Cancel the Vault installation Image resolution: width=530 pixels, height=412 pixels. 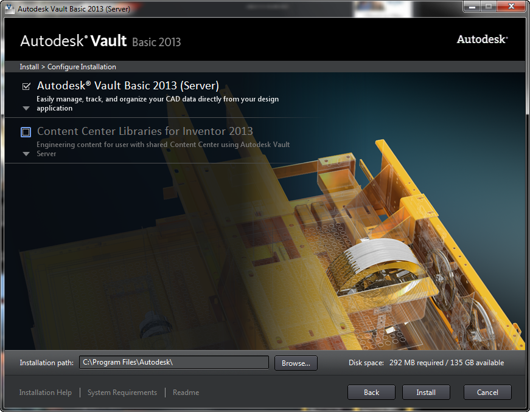click(x=487, y=392)
